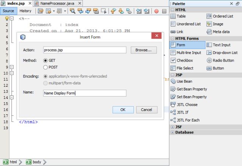Click Browse... button for Action
242x166 pixels.
(144, 50)
